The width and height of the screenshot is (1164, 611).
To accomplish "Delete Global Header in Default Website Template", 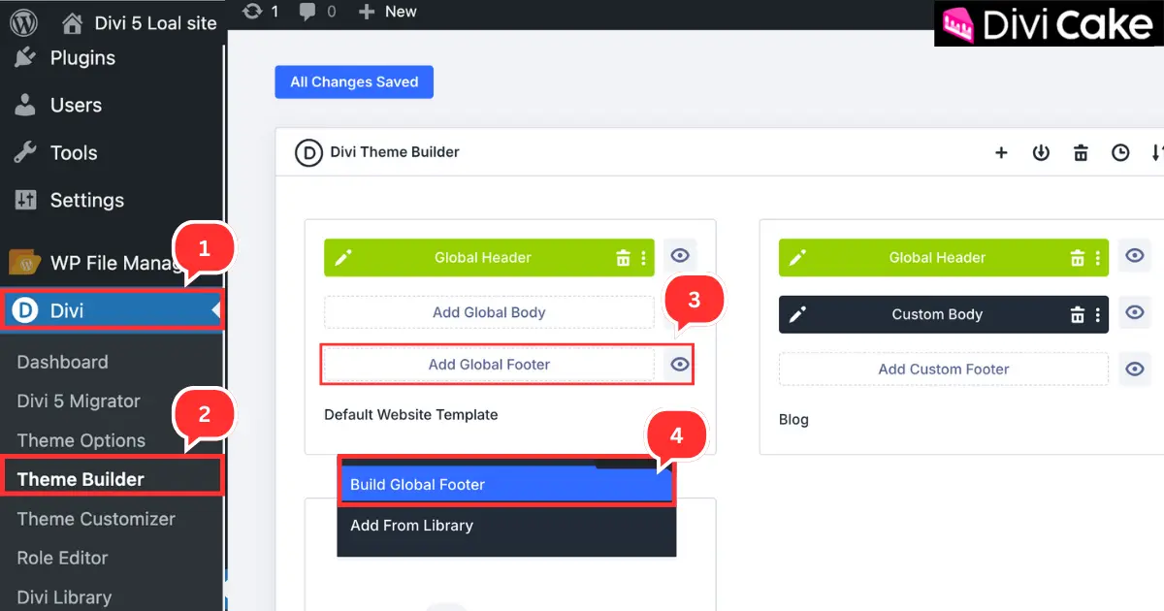I will 623,258.
